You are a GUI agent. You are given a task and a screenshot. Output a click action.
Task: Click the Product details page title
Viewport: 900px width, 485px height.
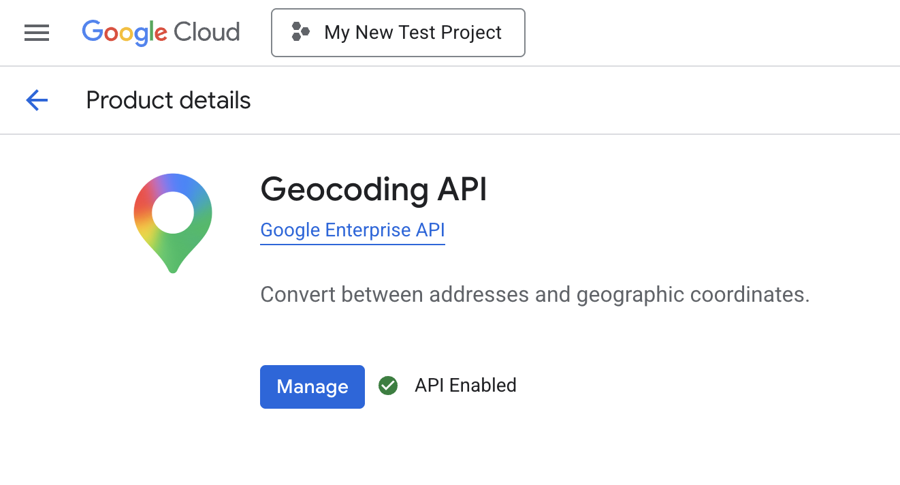point(168,101)
